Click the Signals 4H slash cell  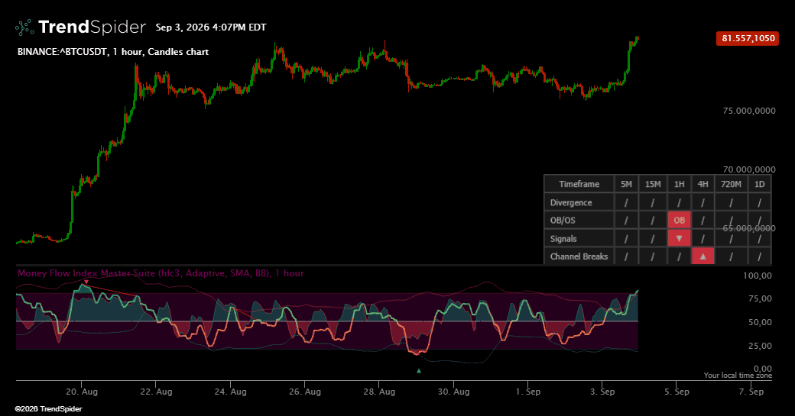point(703,238)
